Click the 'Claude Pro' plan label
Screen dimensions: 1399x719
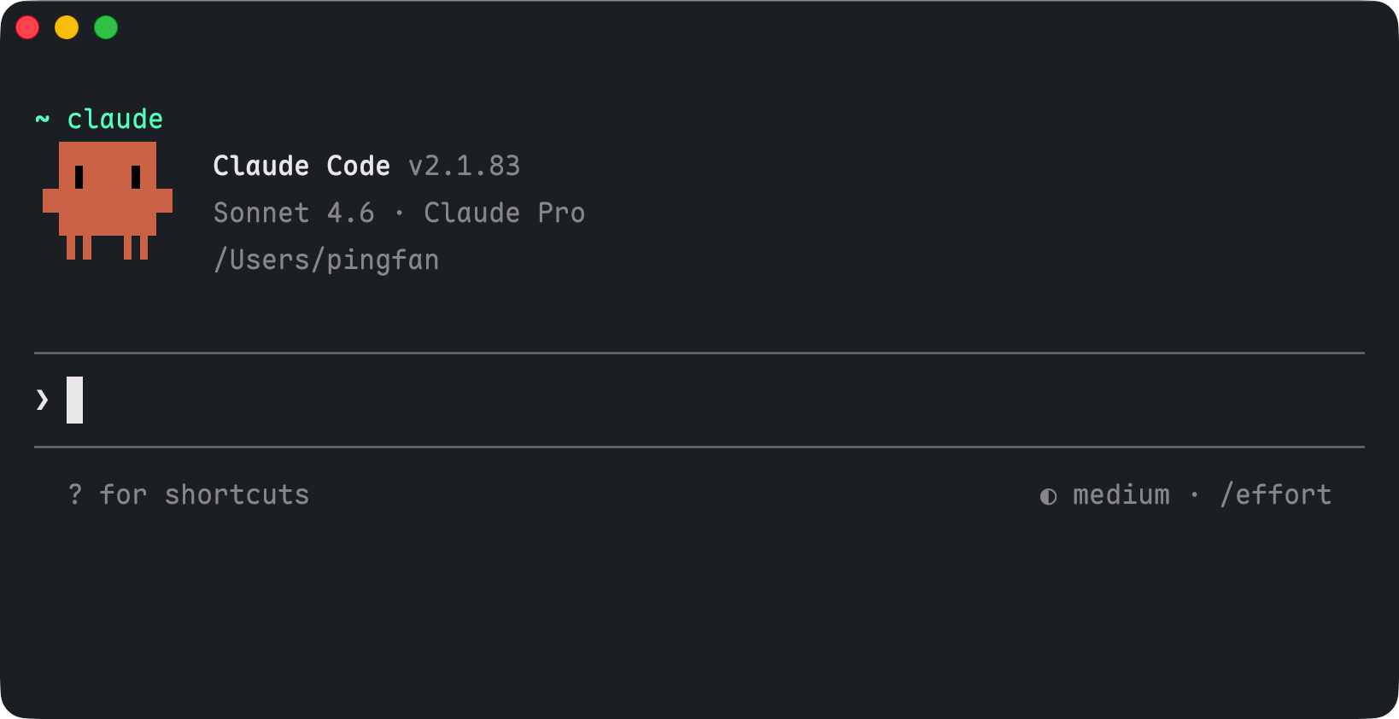504,213
